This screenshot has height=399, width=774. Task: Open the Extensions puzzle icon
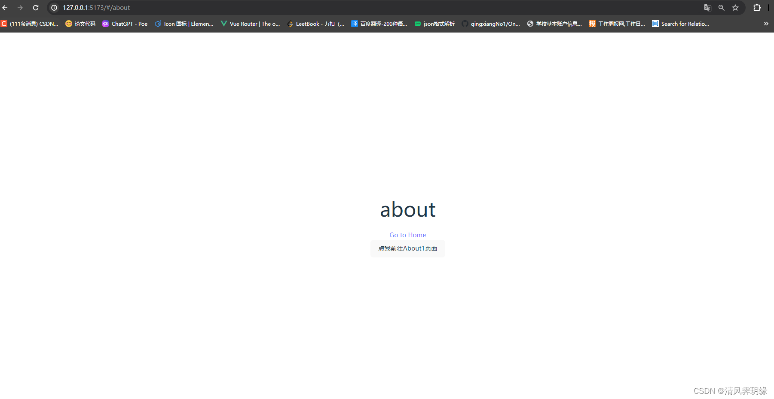757,8
